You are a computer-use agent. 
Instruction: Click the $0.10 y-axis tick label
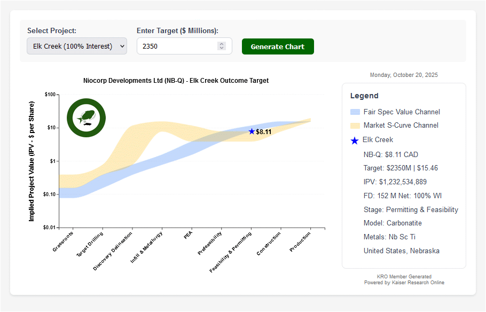tap(49, 194)
